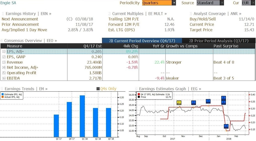Click the blue Estimate EPS, Adj legend swatch
This screenshot has height=141, width=256.
2,94
